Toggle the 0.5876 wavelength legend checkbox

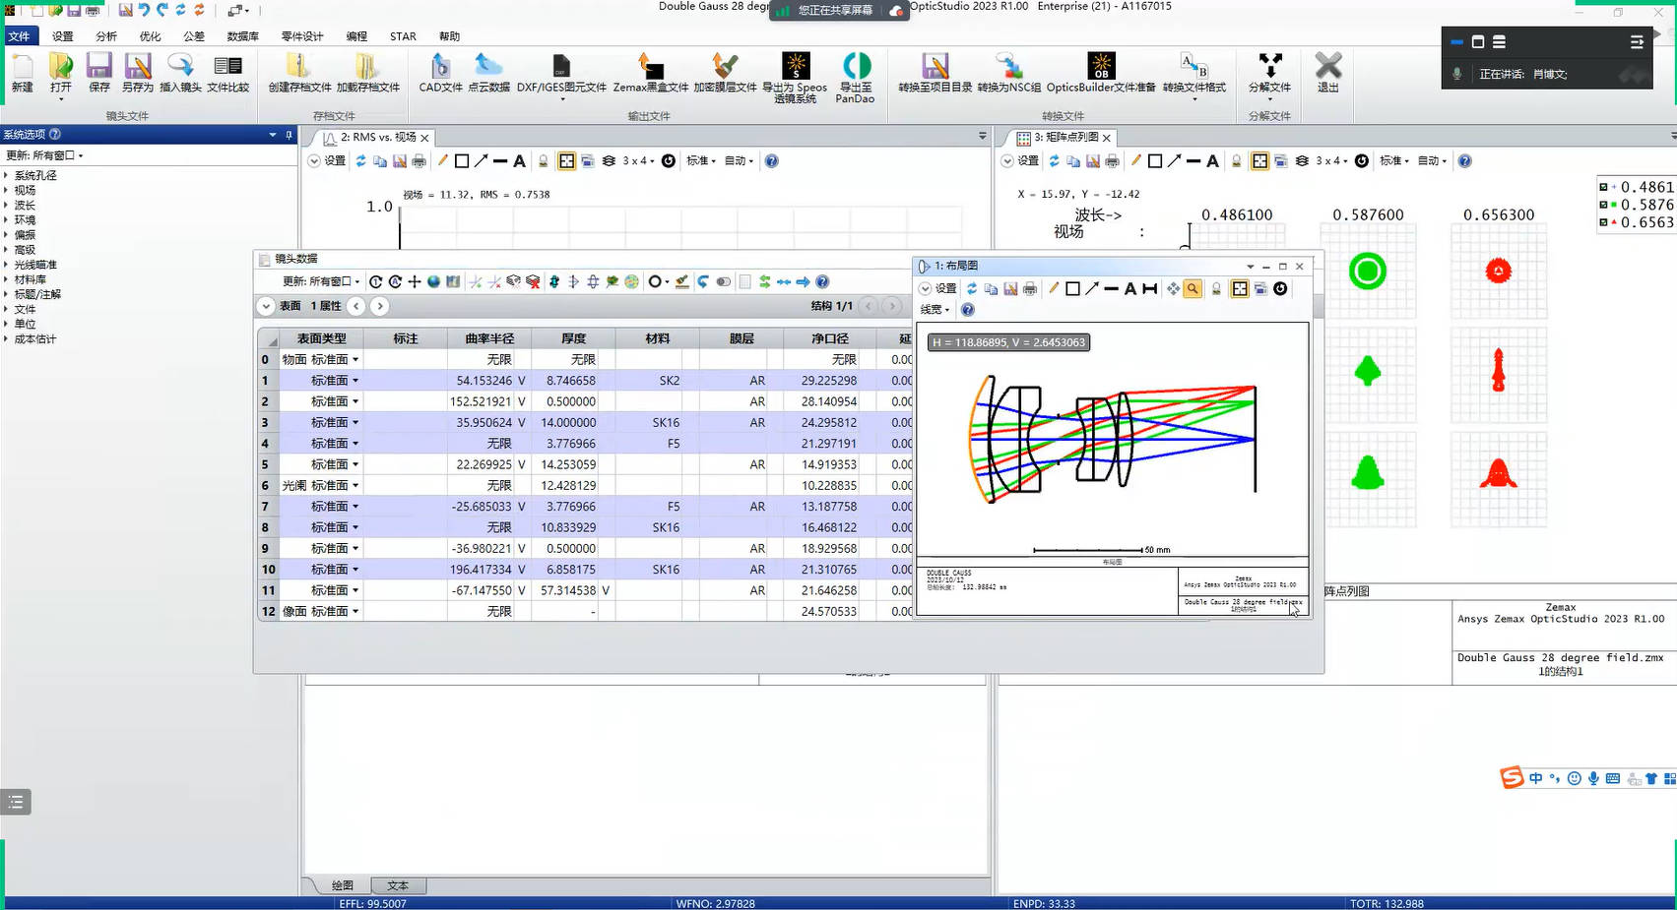(1603, 205)
